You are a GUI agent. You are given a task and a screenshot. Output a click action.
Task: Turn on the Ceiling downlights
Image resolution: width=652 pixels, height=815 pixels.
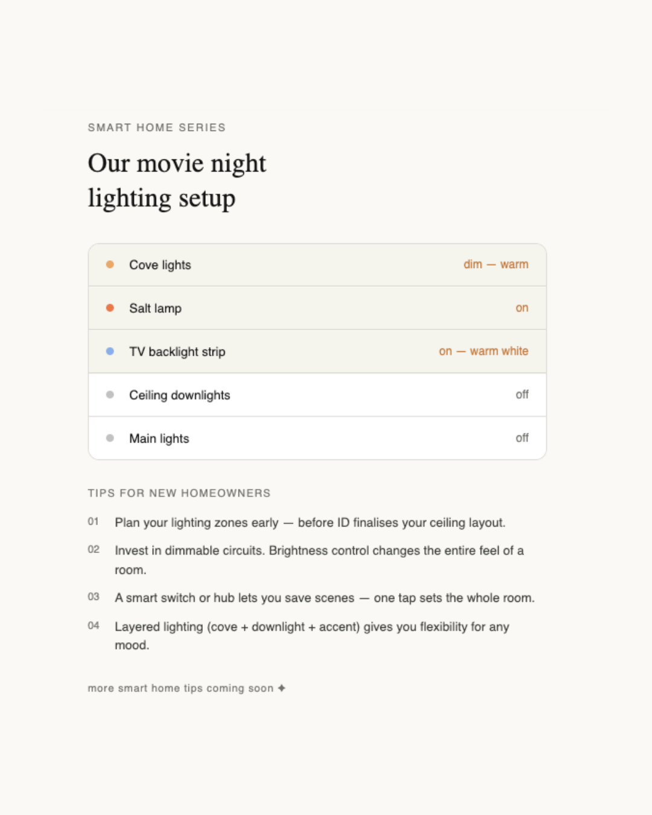coord(522,394)
